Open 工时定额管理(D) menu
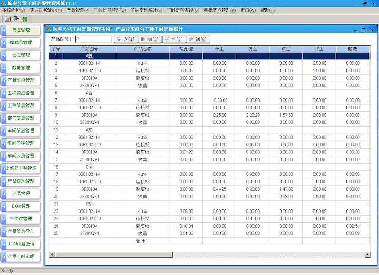Screen dimensions: 379x275 coord(110,10)
